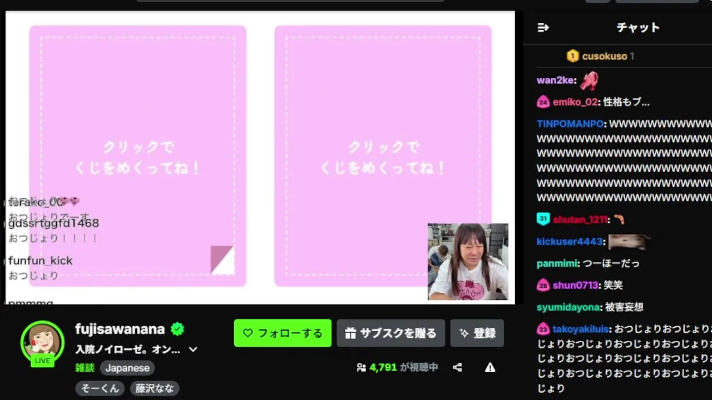Open syumidayona username in chat

tap(568, 307)
